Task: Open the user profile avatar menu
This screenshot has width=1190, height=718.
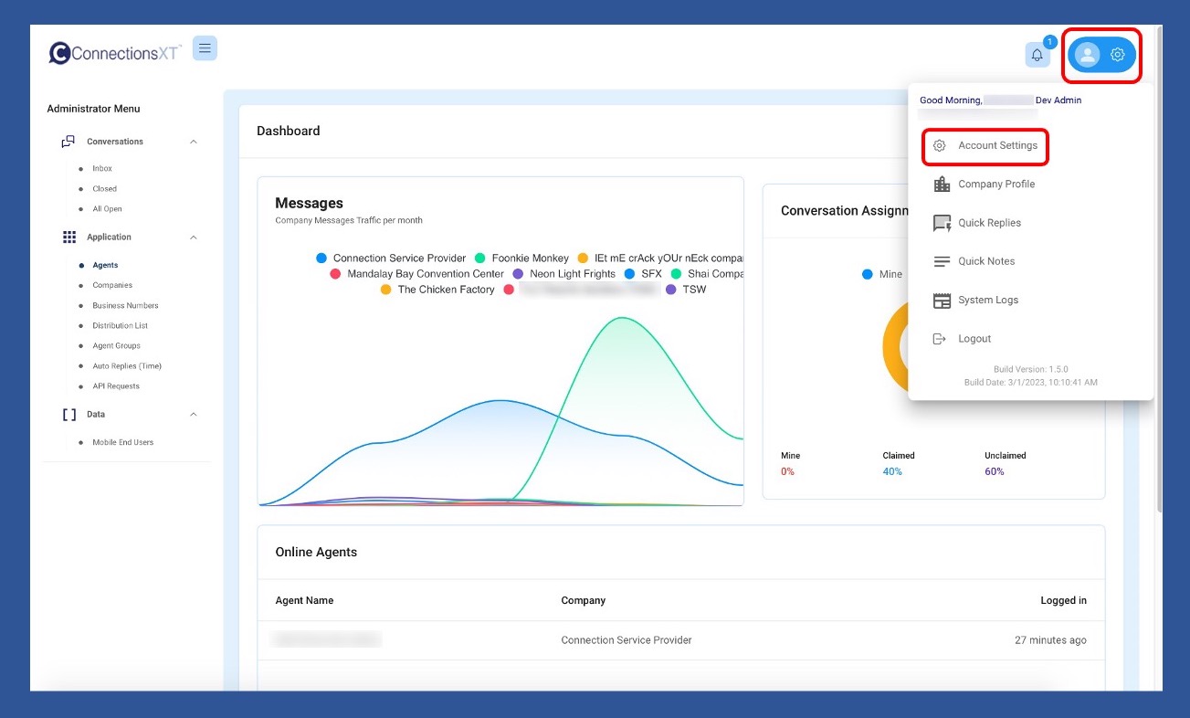Action: click(x=1088, y=55)
